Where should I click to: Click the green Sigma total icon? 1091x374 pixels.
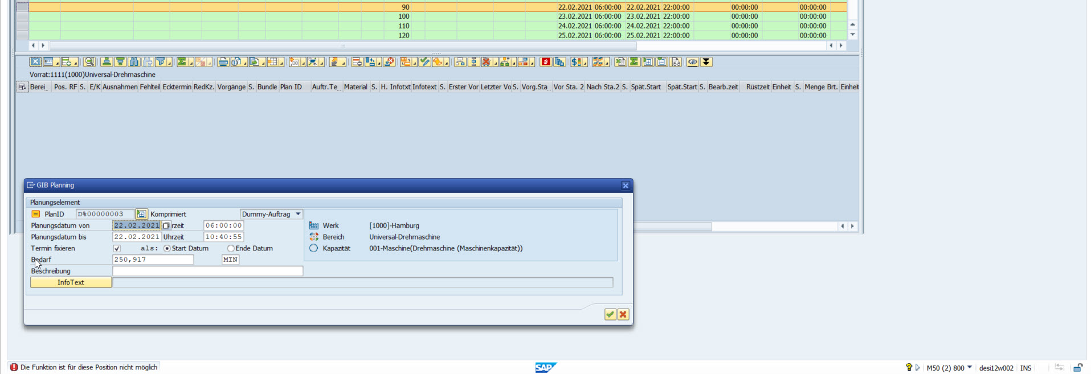(x=182, y=62)
